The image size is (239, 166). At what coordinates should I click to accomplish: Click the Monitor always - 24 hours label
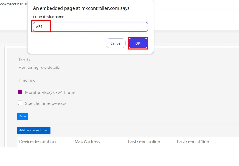coord(50,92)
